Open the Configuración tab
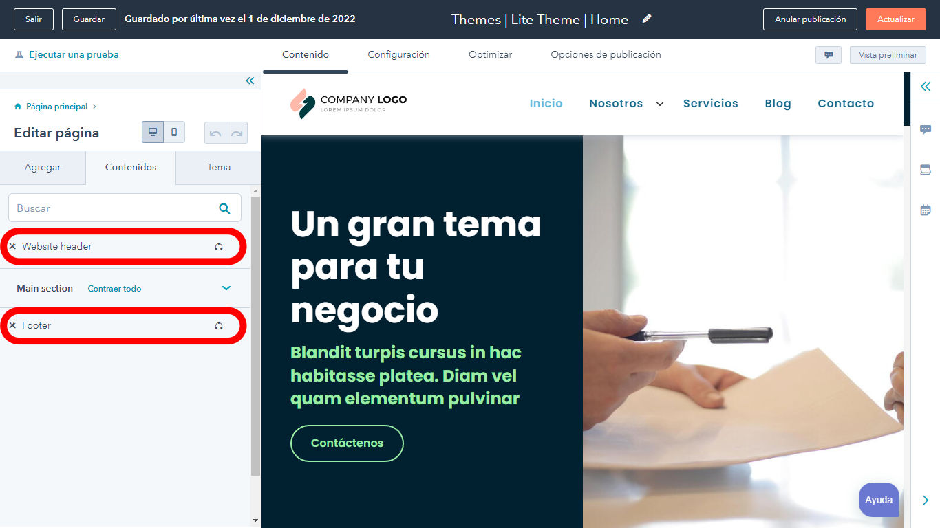This screenshot has width=940, height=528. (398, 55)
